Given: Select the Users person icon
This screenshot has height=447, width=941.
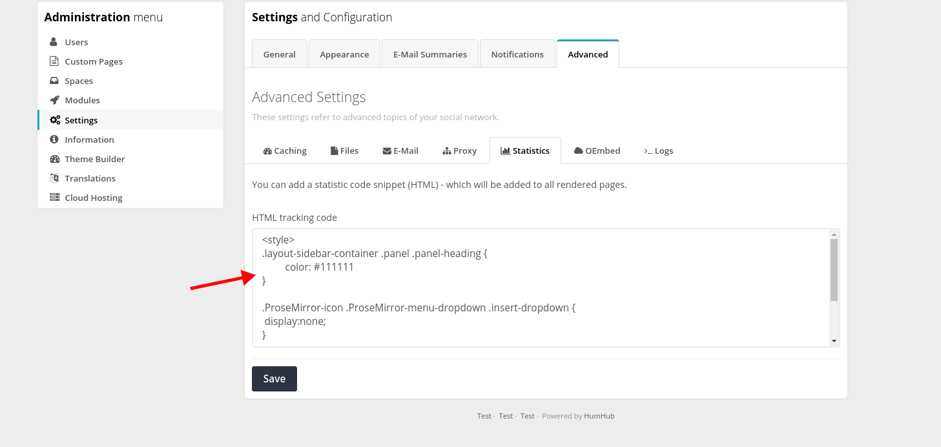Looking at the screenshot, I should coord(54,41).
